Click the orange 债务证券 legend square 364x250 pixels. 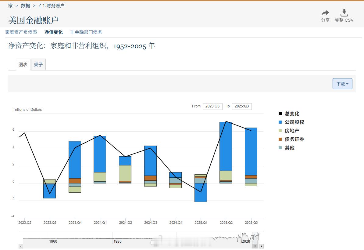pyautogui.click(x=280, y=139)
